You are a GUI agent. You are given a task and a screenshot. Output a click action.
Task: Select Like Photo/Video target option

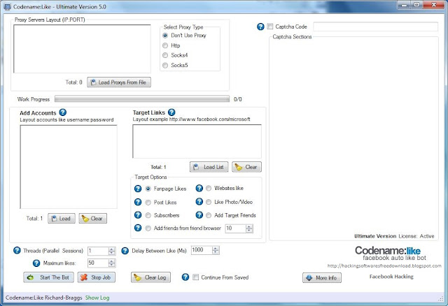tap(209, 202)
